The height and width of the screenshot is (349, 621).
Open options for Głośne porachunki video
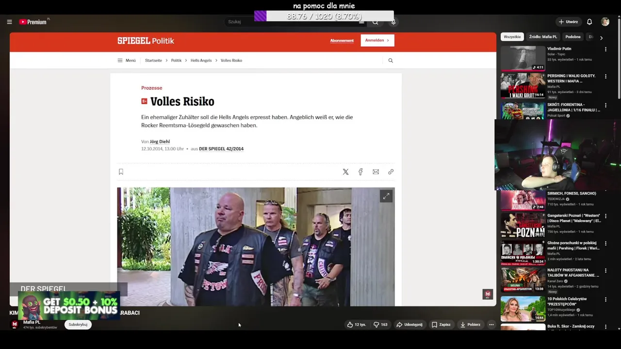pyautogui.click(x=605, y=244)
